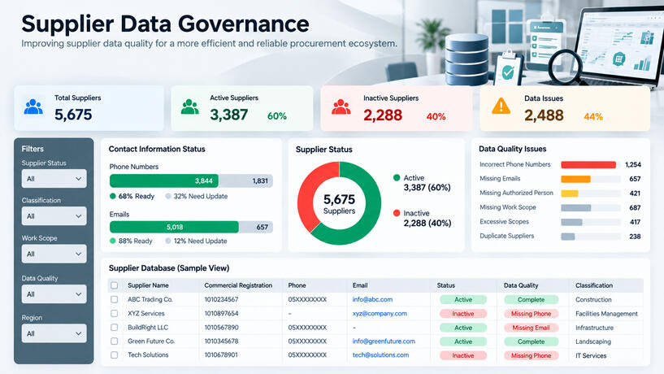Open the info@abc.com email link
664x374 pixels.
coord(373,299)
